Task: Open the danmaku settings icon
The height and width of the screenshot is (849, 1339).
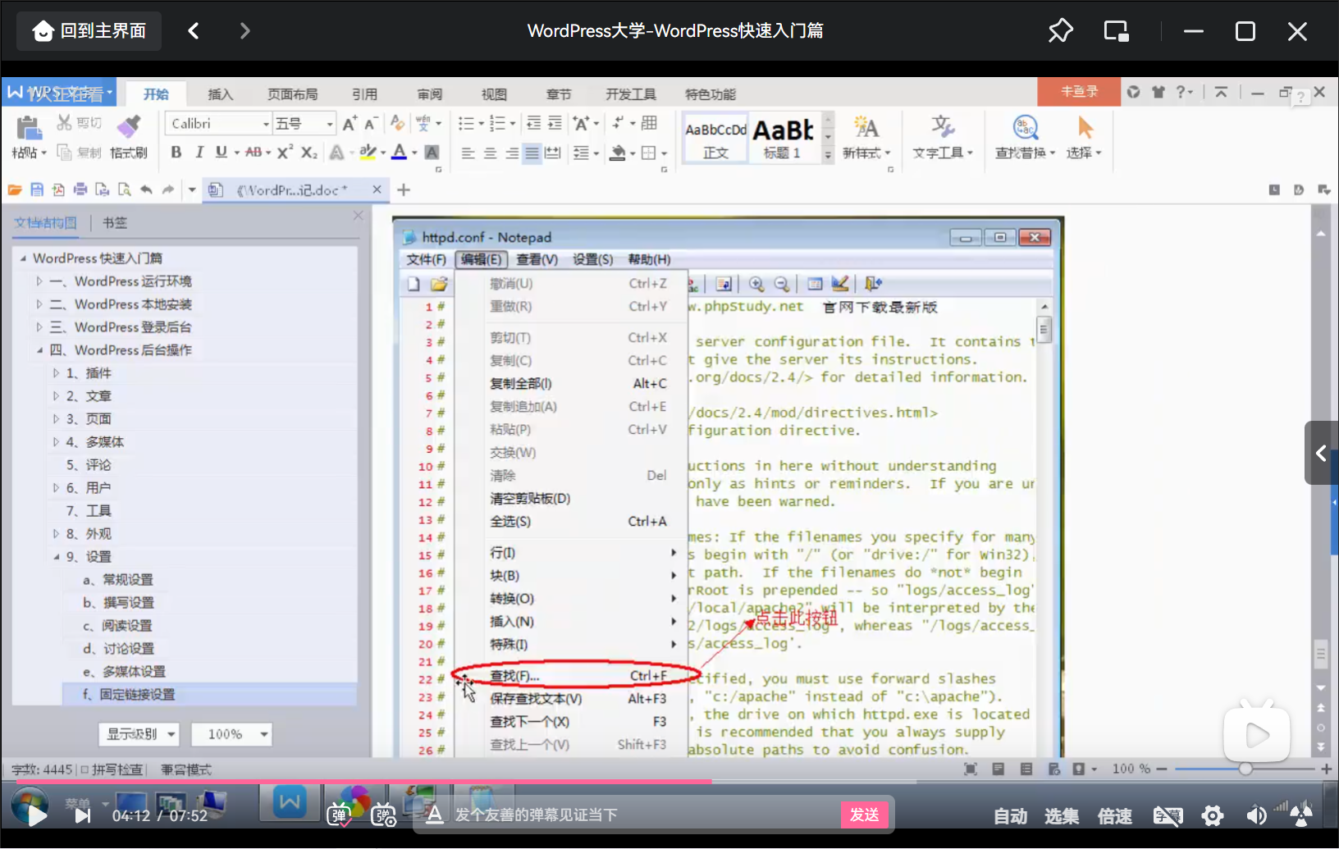Action: click(x=383, y=815)
